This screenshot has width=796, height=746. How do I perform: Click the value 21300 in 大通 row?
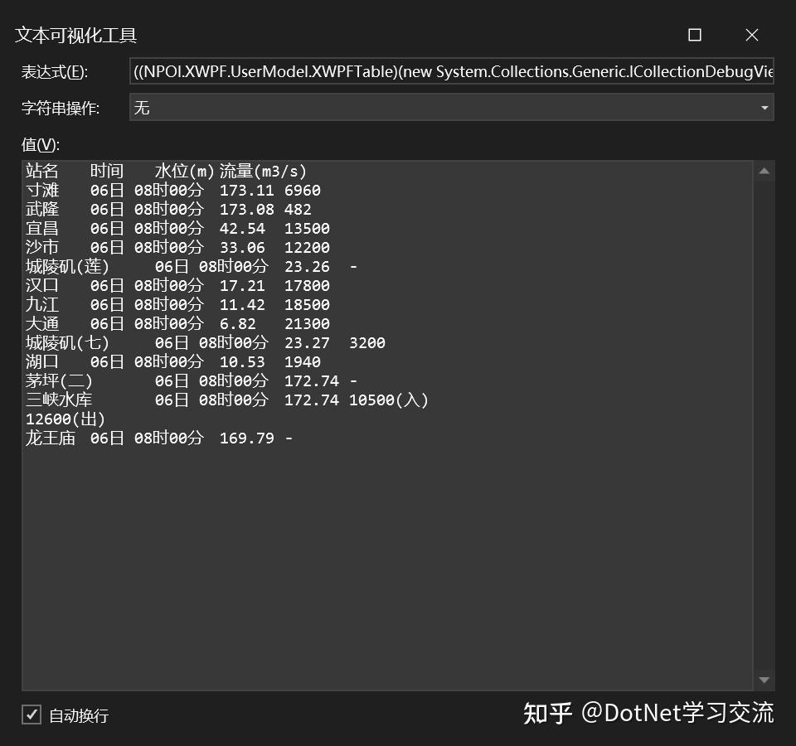click(307, 323)
